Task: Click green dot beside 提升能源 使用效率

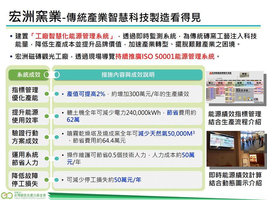Action: point(47,116)
